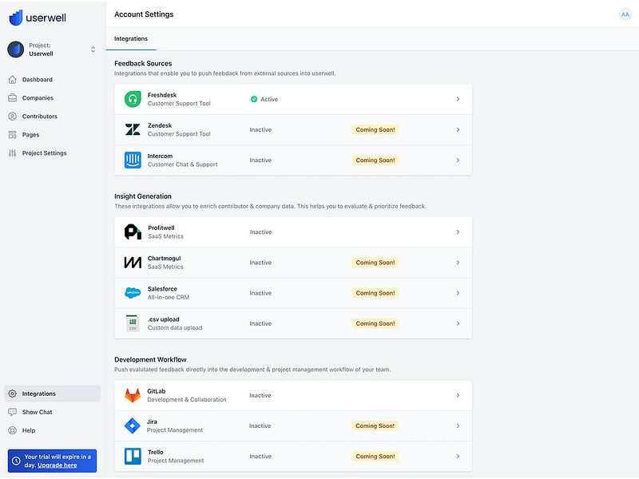The width and height of the screenshot is (639, 479).
Task: Open the Dashboard from the sidebar
Action: (37, 79)
